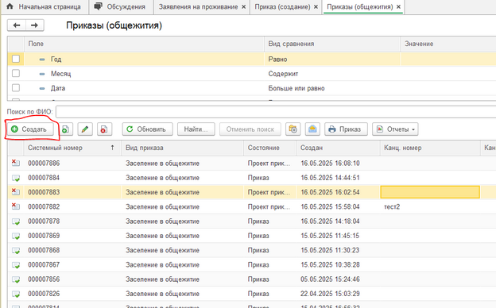Go back with the left arrow
The height and width of the screenshot is (308, 496).
click(x=17, y=25)
